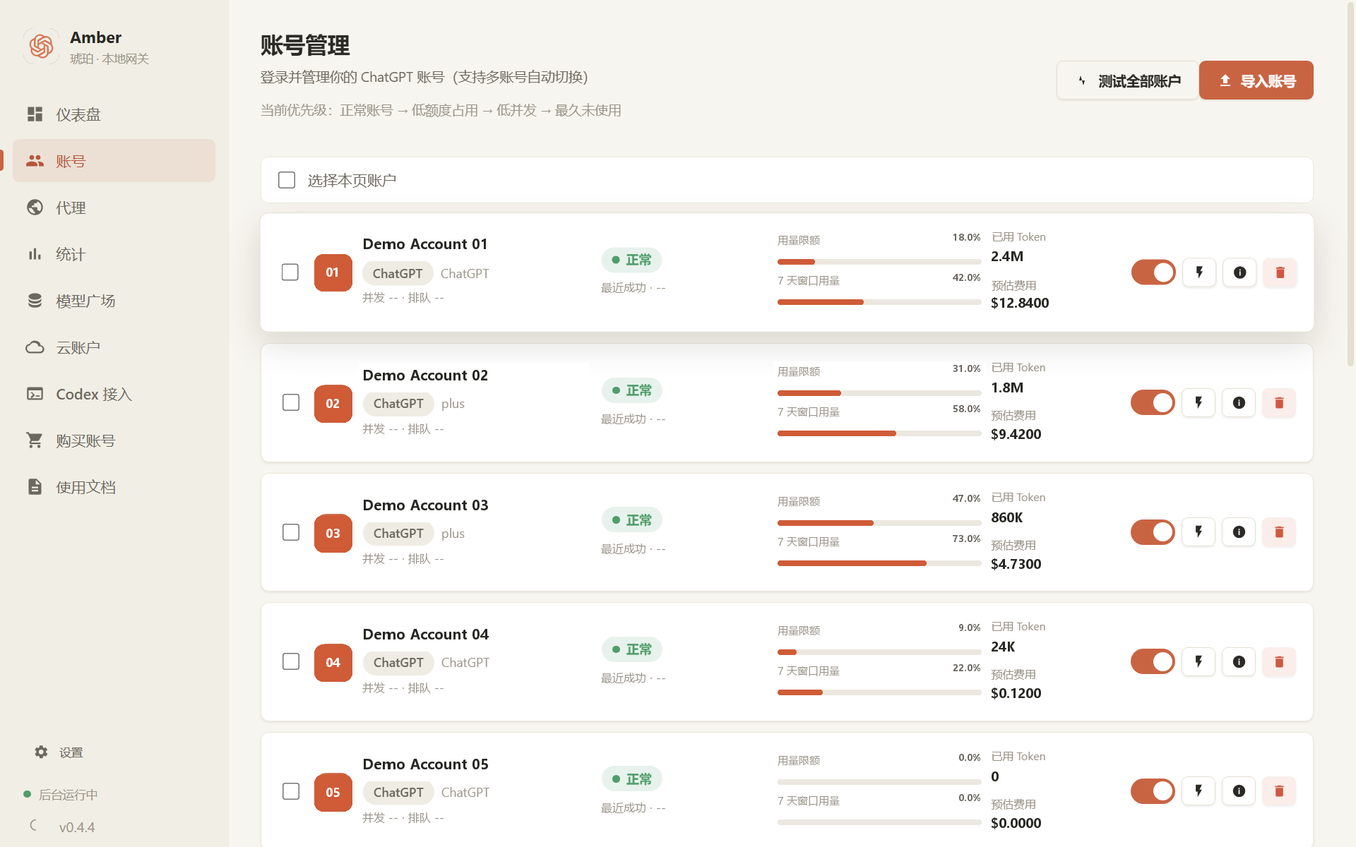Navigate to 云账户 page
1356x847 pixels.
(114, 347)
